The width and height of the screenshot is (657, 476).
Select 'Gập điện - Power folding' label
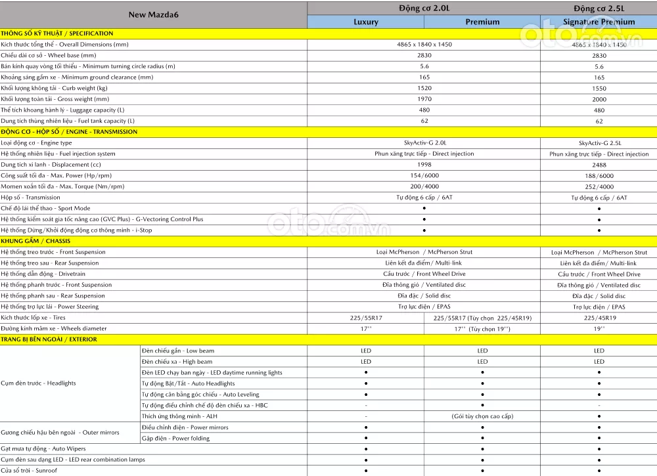(x=175, y=439)
